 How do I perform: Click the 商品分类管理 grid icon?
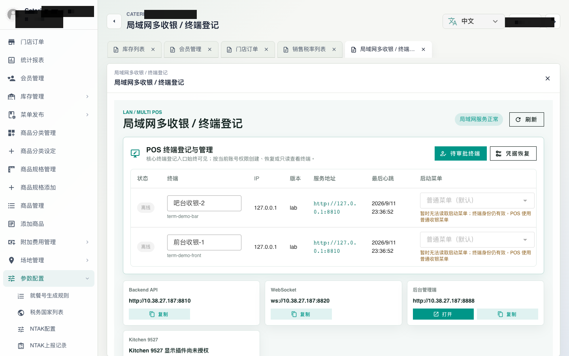11,133
